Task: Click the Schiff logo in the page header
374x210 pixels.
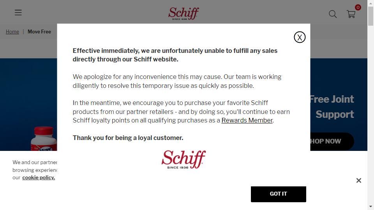Action: pos(183,14)
